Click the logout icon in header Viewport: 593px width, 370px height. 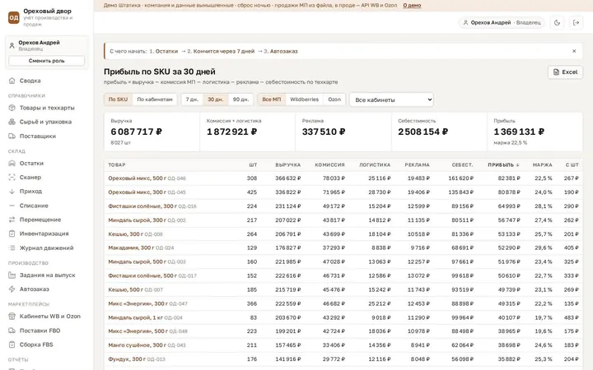(576, 23)
